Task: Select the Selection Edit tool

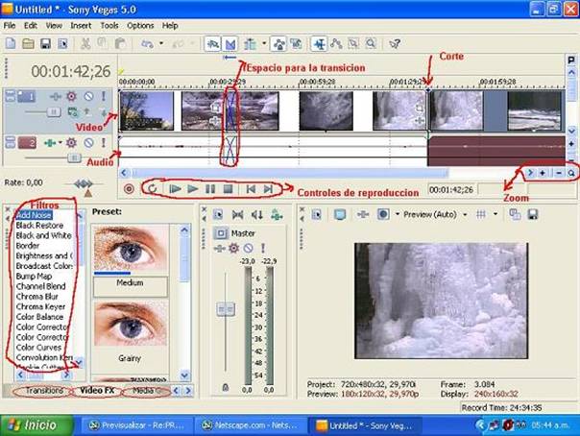Action: (353, 44)
